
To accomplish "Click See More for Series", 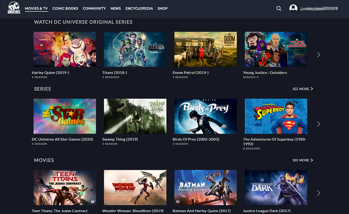I will [x=303, y=89].
